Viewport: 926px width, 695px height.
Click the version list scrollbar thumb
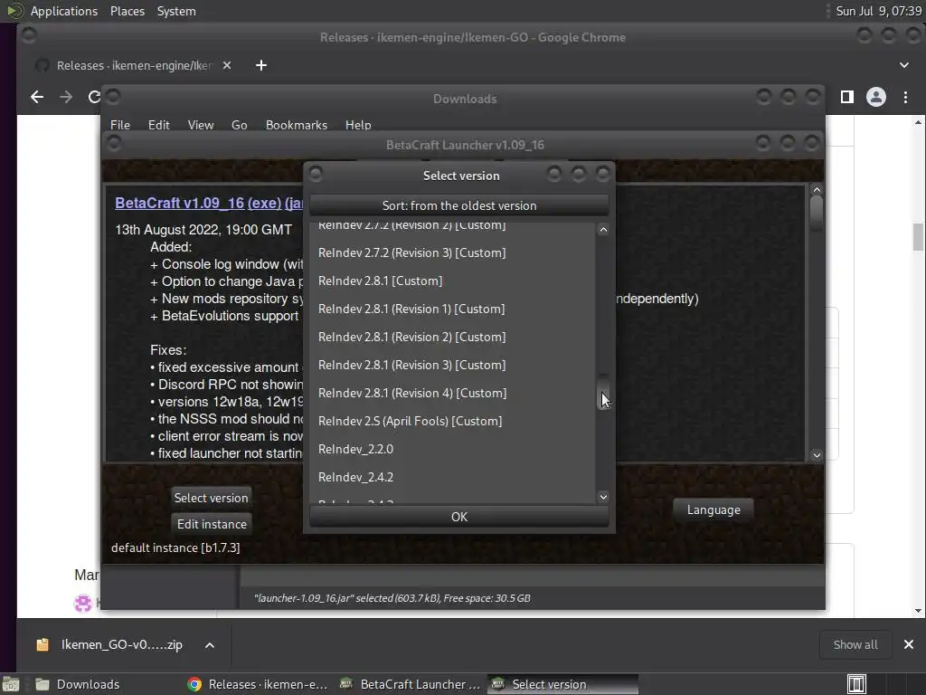(x=603, y=391)
